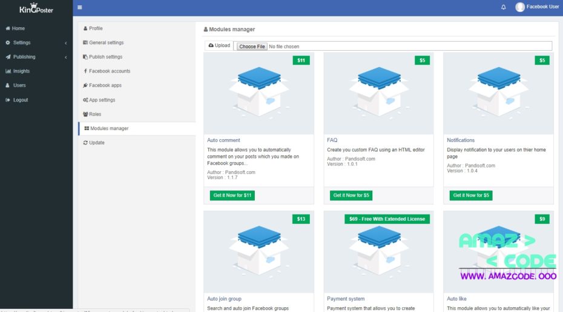The width and height of the screenshot is (563, 312).
Task: Click the Home house icon
Action: click(8, 28)
